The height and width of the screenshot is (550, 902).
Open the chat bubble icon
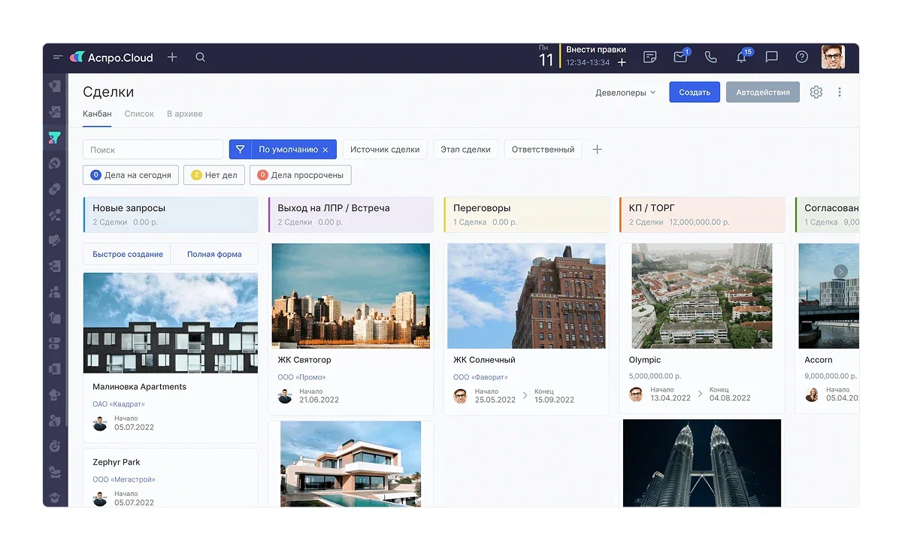point(771,57)
